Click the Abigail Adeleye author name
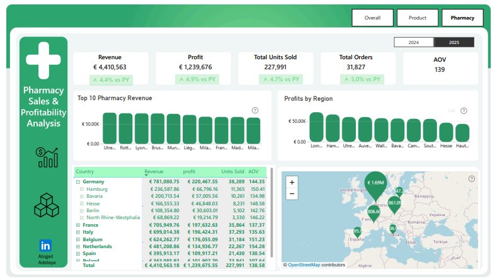 tap(47, 259)
